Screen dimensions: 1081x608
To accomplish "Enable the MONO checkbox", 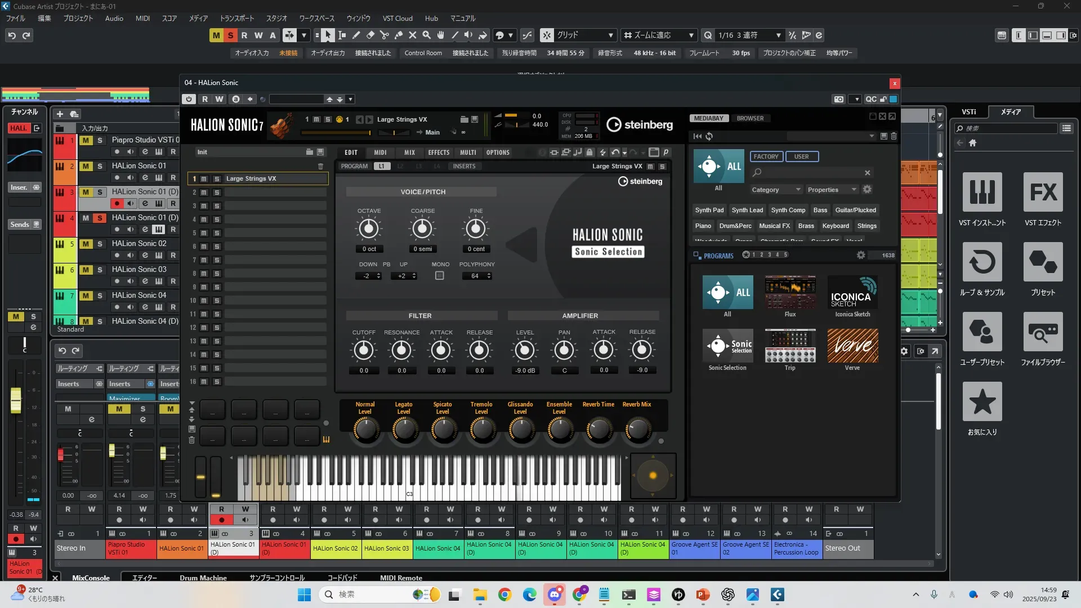I will 440,276.
